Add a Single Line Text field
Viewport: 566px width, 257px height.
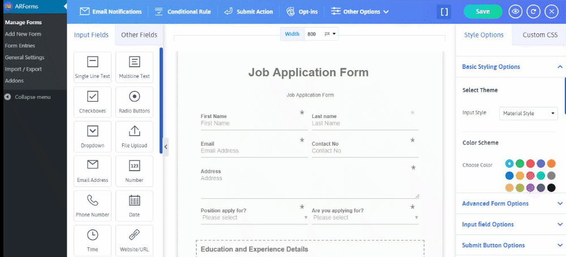tap(92, 67)
